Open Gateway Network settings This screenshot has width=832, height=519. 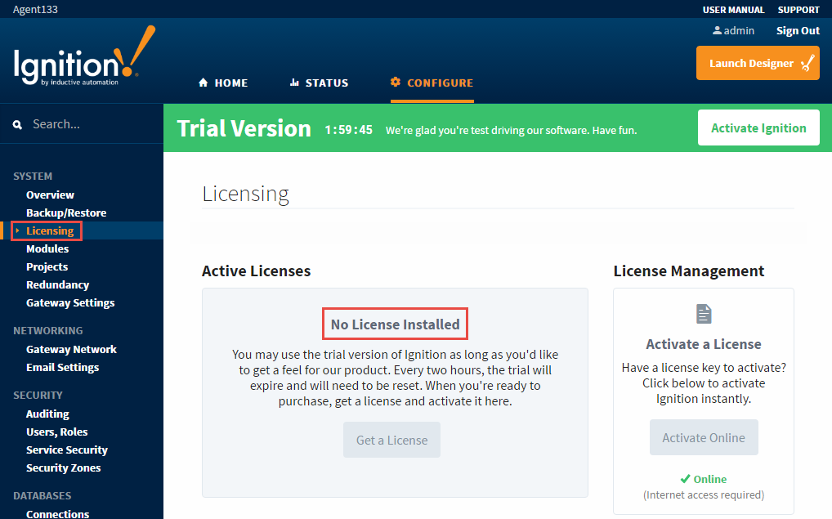71,349
